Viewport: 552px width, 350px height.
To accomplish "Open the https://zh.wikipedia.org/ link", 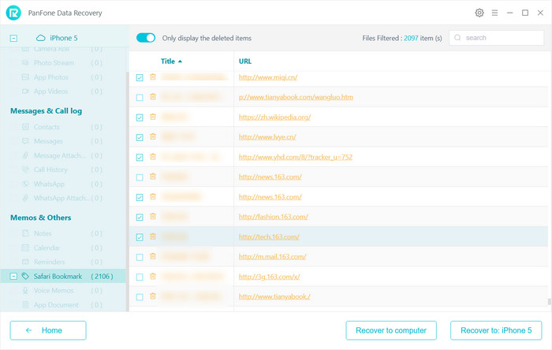I will click(274, 117).
